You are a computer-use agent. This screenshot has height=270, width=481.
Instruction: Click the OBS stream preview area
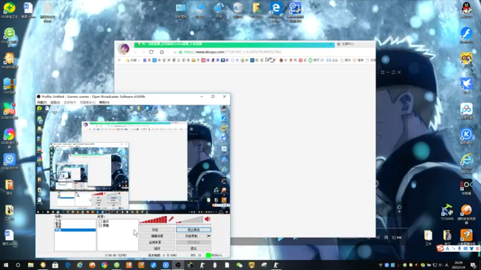click(133, 159)
